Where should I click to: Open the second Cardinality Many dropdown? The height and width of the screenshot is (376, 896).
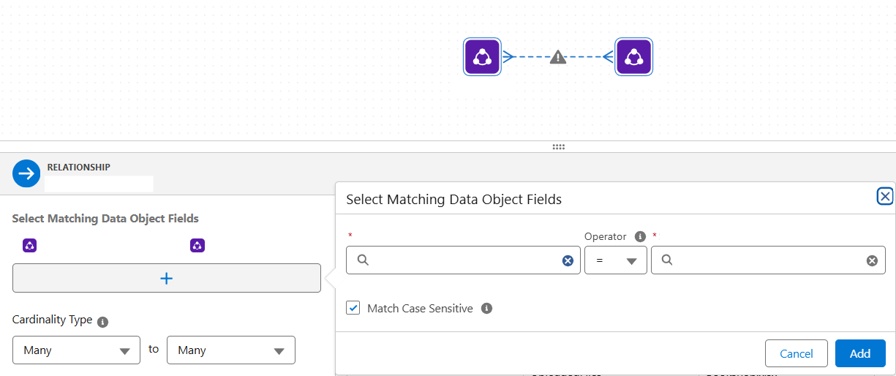230,350
